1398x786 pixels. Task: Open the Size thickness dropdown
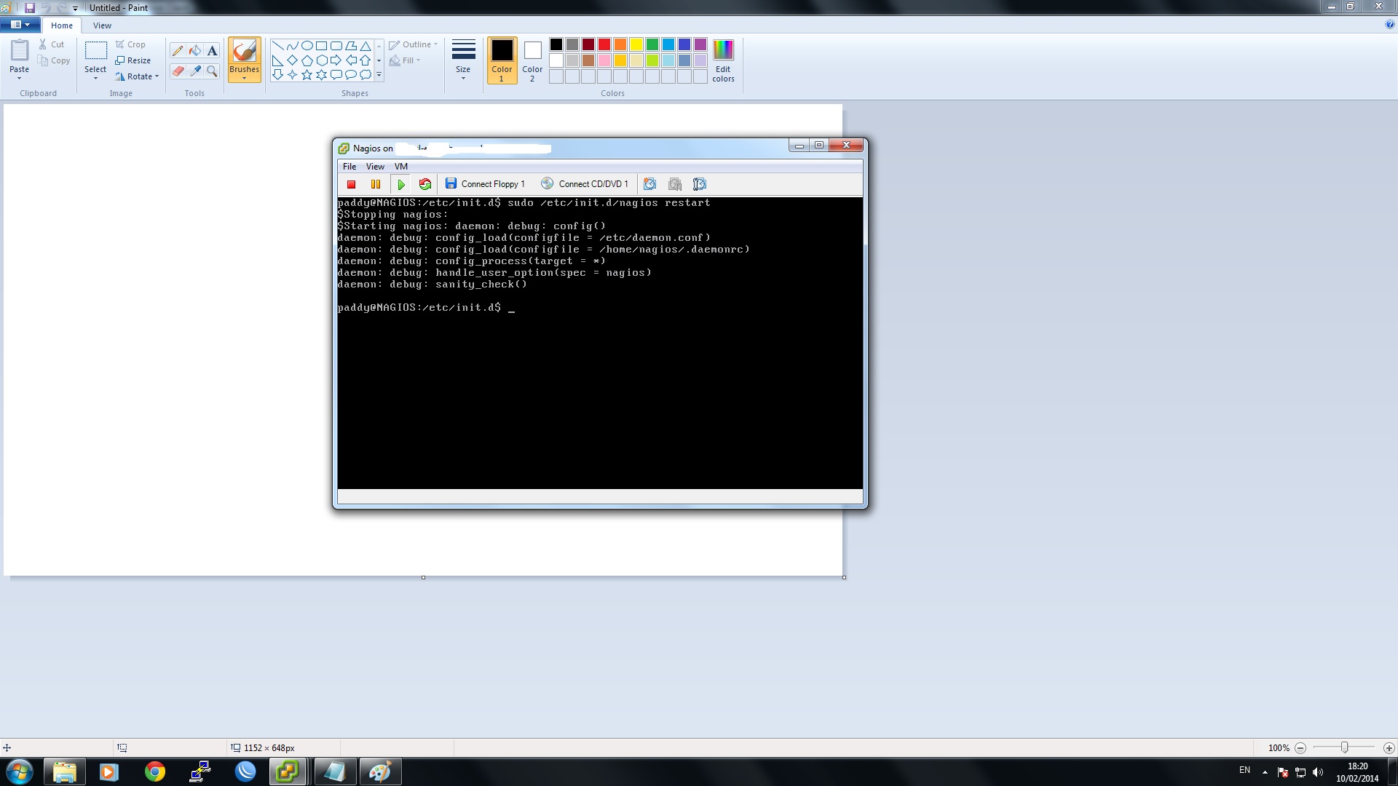463,60
